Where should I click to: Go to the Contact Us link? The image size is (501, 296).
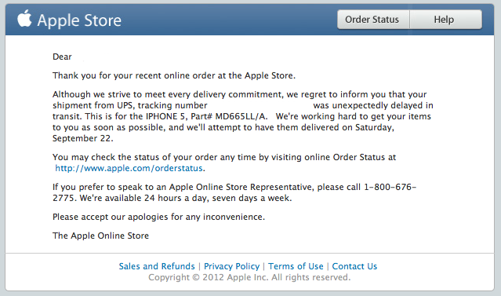click(354, 266)
